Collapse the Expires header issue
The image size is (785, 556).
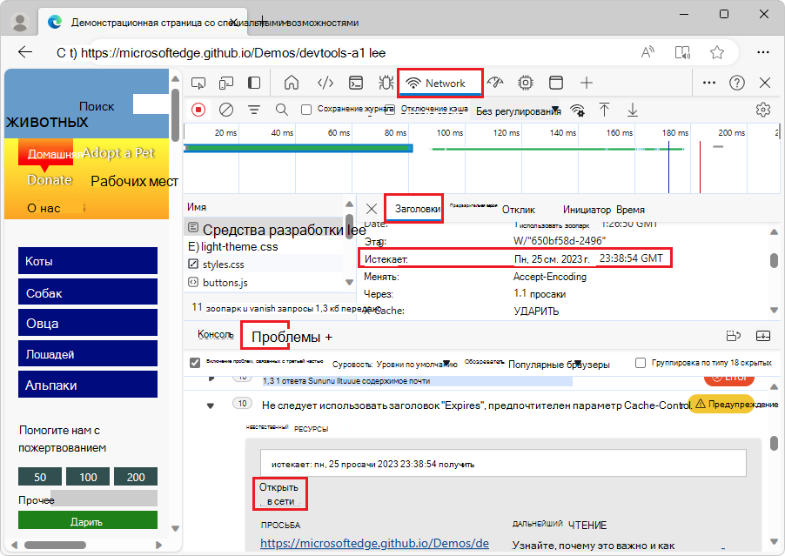pyautogui.click(x=211, y=405)
